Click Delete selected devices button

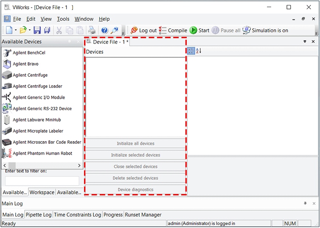pos(135,178)
